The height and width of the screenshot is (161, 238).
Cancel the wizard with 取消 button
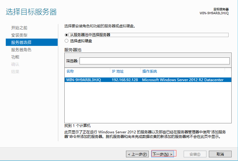click(x=220, y=154)
